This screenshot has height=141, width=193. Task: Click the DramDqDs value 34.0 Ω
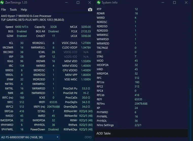tap(86, 107)
